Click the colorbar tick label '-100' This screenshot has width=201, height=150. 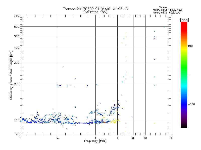191,104
